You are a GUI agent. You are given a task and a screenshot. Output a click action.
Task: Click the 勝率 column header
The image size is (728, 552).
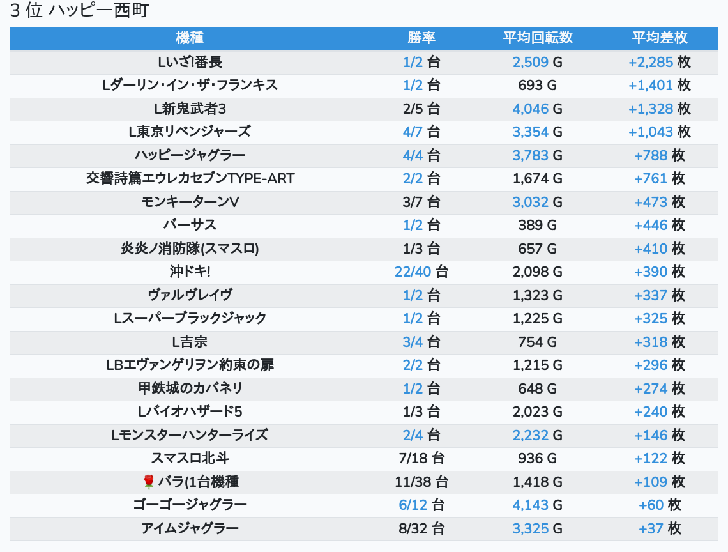pyautogui.click(x=421, y=38)
